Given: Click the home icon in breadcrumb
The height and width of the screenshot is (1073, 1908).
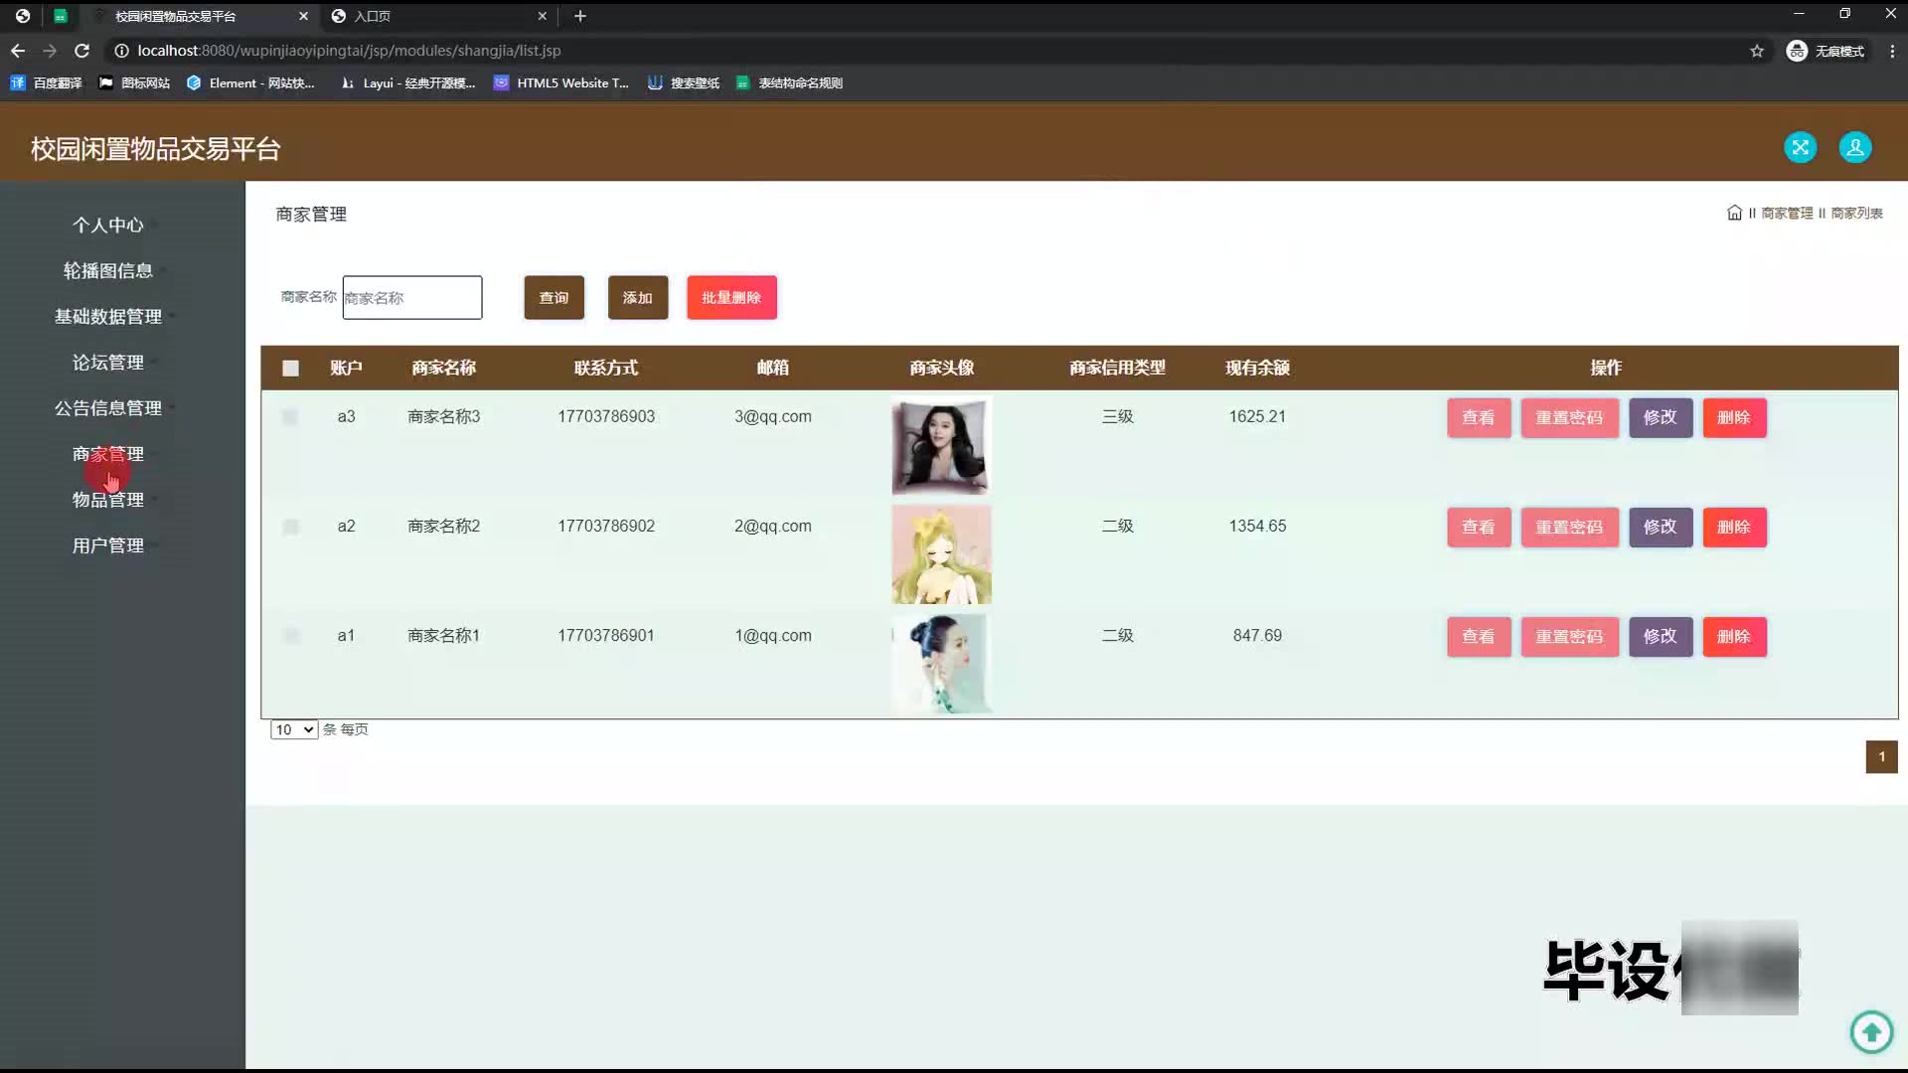Looking at the screenshot, I should 1734,213.
